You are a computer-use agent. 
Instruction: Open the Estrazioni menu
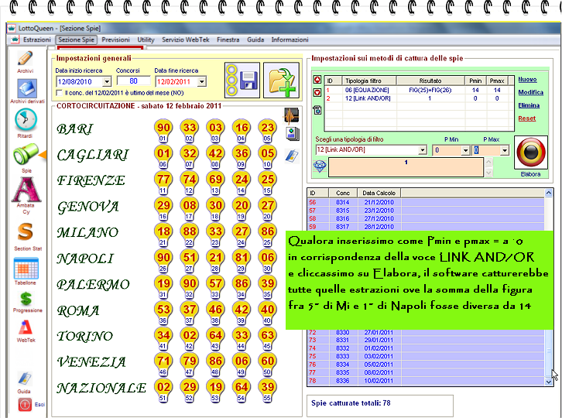[x=37, y=39]
